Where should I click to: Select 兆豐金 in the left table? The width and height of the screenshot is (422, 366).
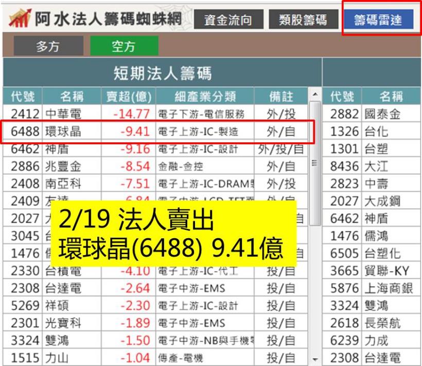click(x=63, y=167)
